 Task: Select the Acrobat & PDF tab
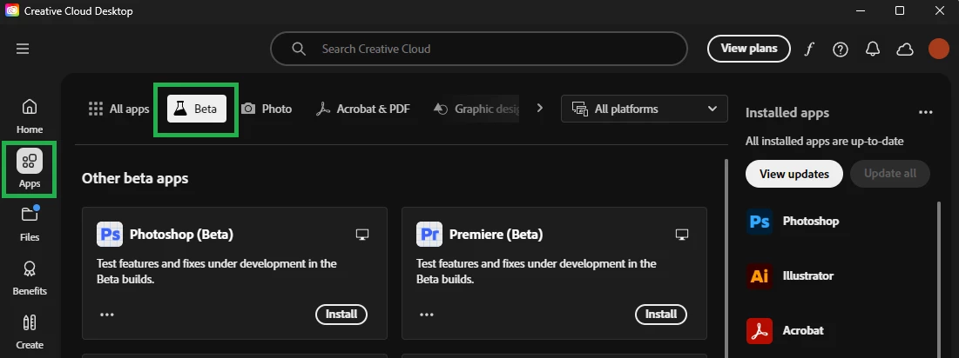pyautogui.click(x=362, y=109)
